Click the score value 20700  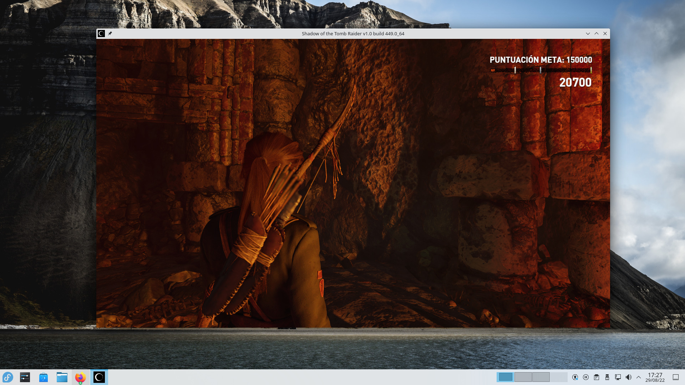point(575,82)
